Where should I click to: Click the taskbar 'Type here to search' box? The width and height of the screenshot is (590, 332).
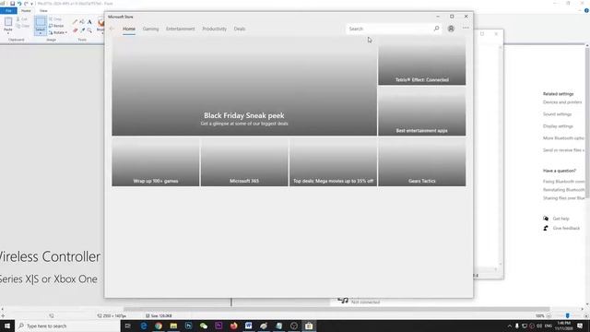pyautogui.click(x=67, y=326)
